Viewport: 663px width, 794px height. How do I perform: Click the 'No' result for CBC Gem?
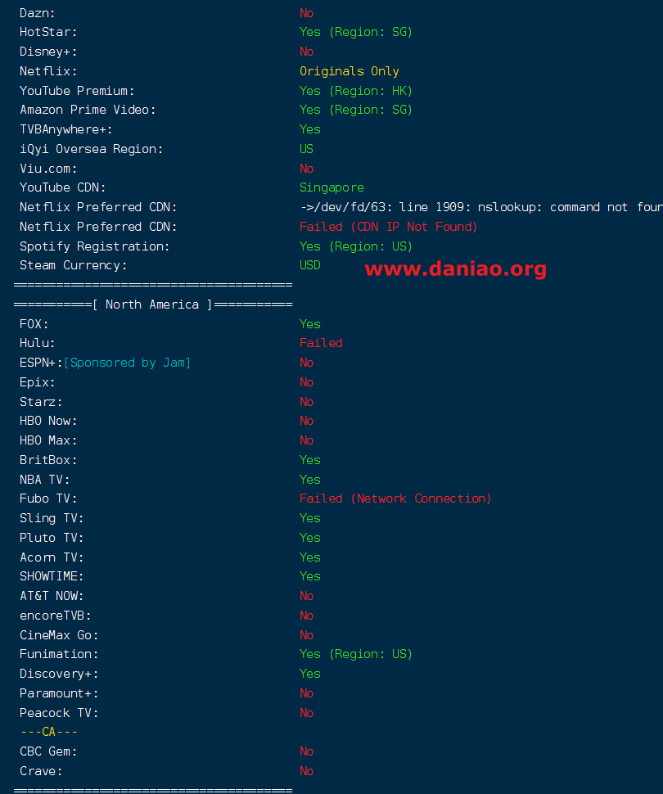click(306, 751)
